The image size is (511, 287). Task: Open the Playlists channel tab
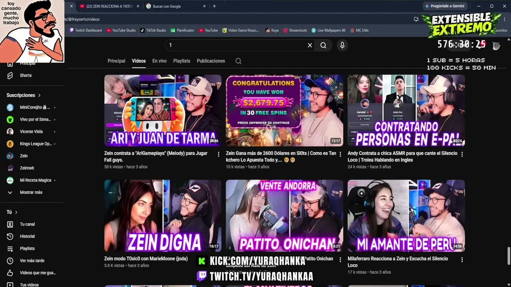182,61
